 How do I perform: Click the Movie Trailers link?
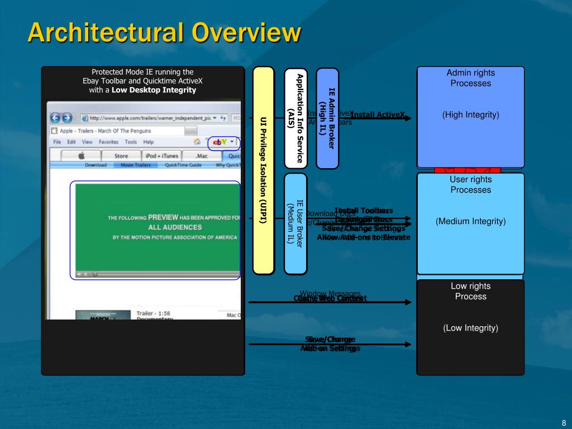135,165
